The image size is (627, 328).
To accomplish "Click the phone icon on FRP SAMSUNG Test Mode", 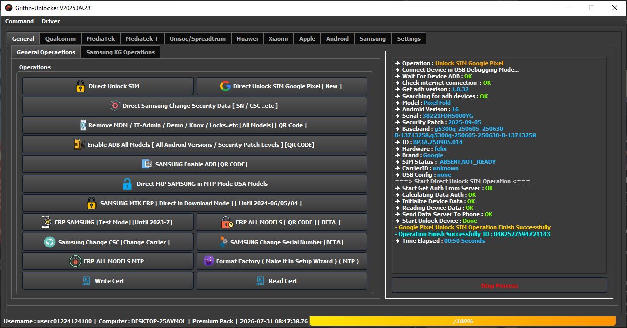I will pyautogui.click(x=46, y=222).
